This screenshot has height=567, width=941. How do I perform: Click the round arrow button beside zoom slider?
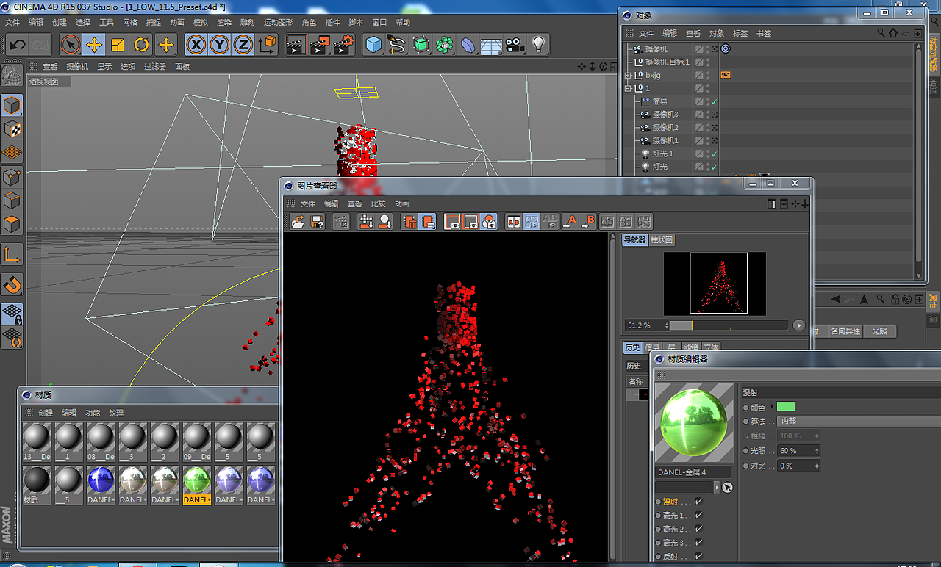[799, 325]
